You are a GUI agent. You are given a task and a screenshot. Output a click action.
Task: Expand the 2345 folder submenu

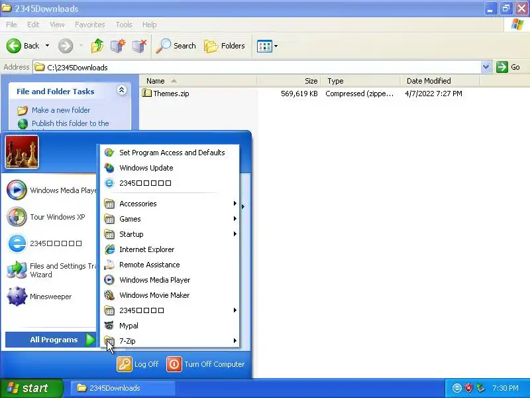coord(170,310)
